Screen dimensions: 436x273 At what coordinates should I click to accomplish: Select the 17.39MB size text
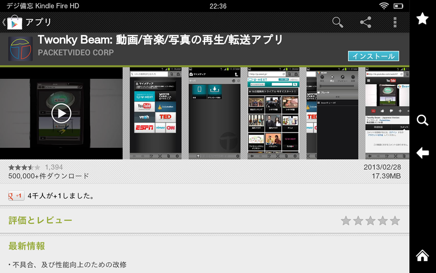coord(386,176)
